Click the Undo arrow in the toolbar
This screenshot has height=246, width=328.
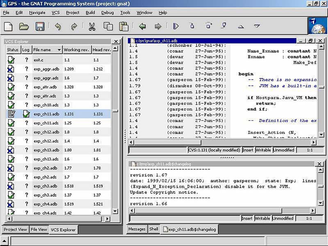tap(58, 27)
